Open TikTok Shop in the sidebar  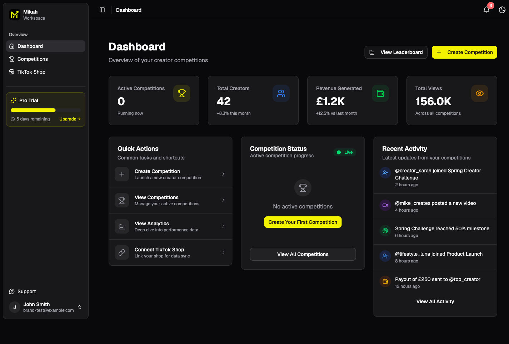46,72
